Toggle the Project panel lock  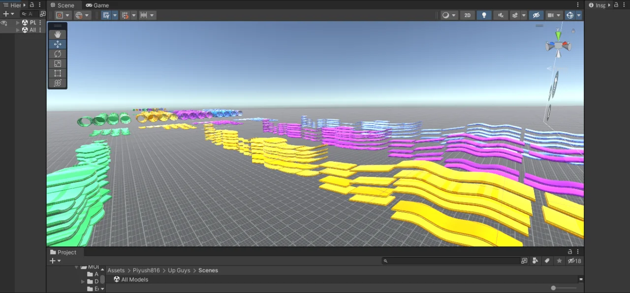click(x=570, y=252)
